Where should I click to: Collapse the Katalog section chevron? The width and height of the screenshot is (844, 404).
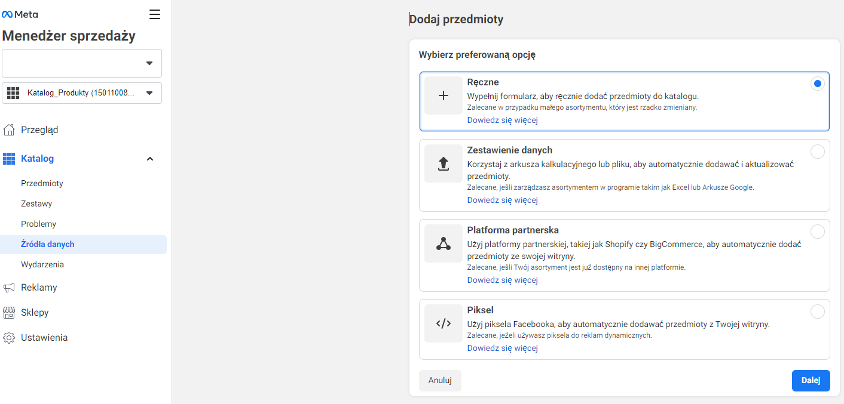[x=150, y=159]
